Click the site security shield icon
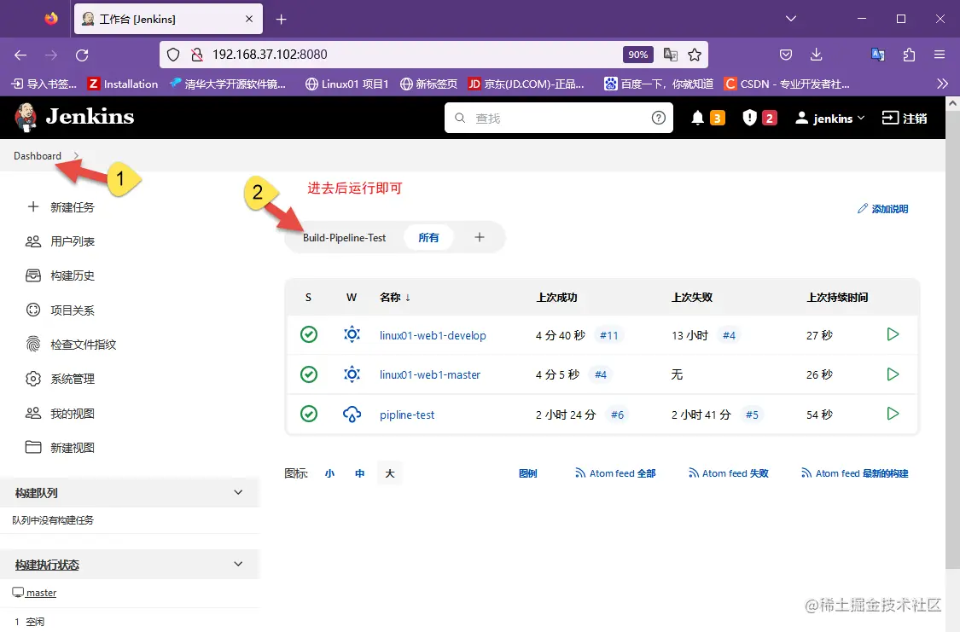This screenshot has height=632, width=960. [x=173, y=55]
